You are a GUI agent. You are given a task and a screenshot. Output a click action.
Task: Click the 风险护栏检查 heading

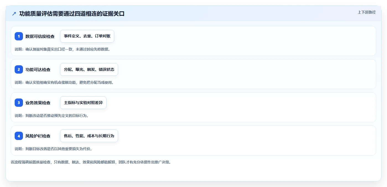point(38,136)
